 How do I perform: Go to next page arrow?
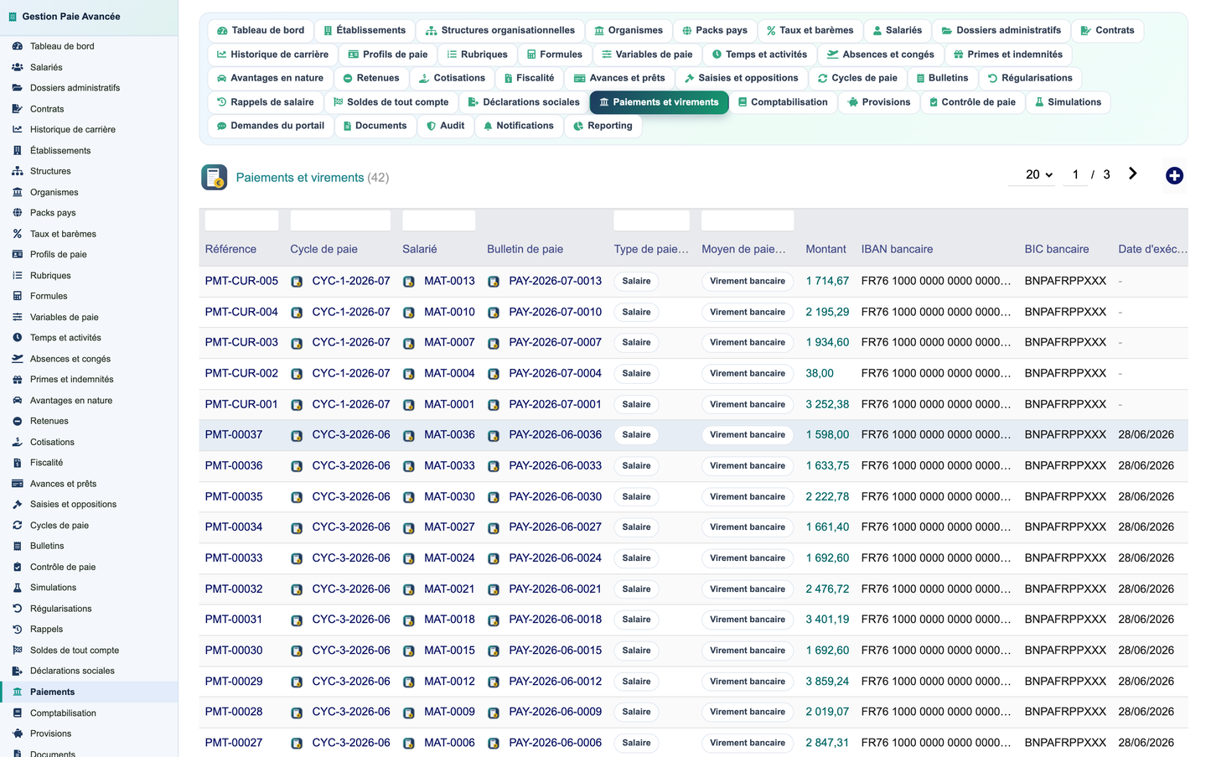(x=1132, y=174)
